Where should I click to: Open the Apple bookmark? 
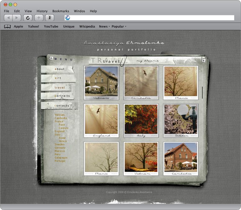click(x=18, y=26)
